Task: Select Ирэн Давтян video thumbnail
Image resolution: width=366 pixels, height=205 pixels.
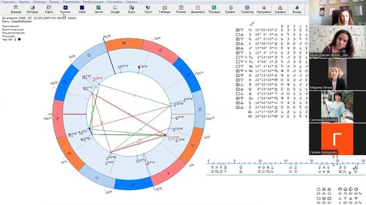Action: pyautogui.click(x=337, y=42)
